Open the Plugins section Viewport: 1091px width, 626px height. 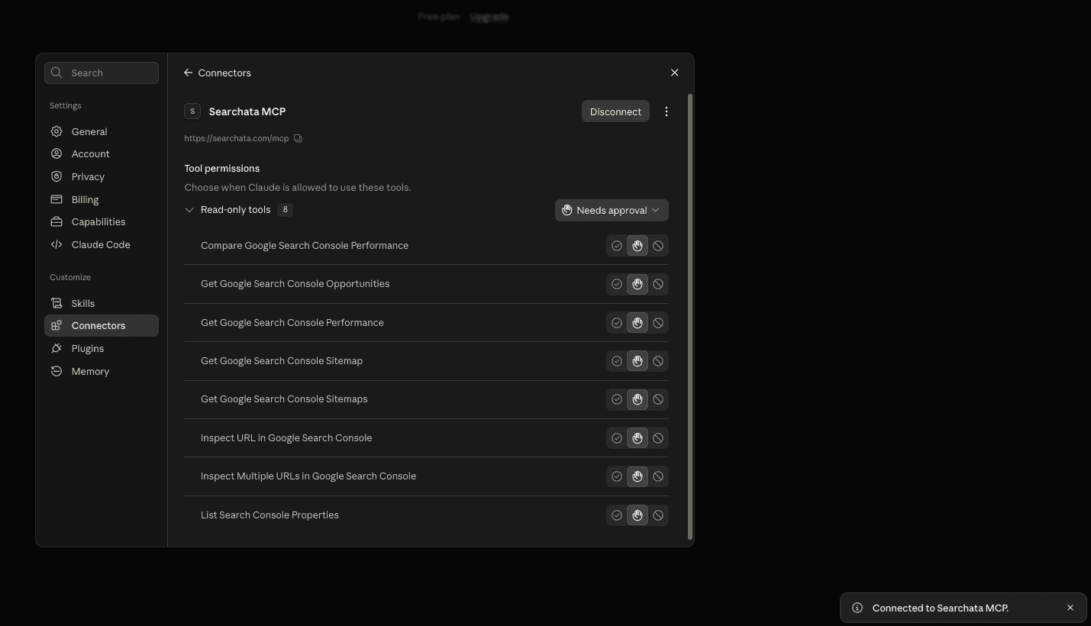[x=102, y=348]
